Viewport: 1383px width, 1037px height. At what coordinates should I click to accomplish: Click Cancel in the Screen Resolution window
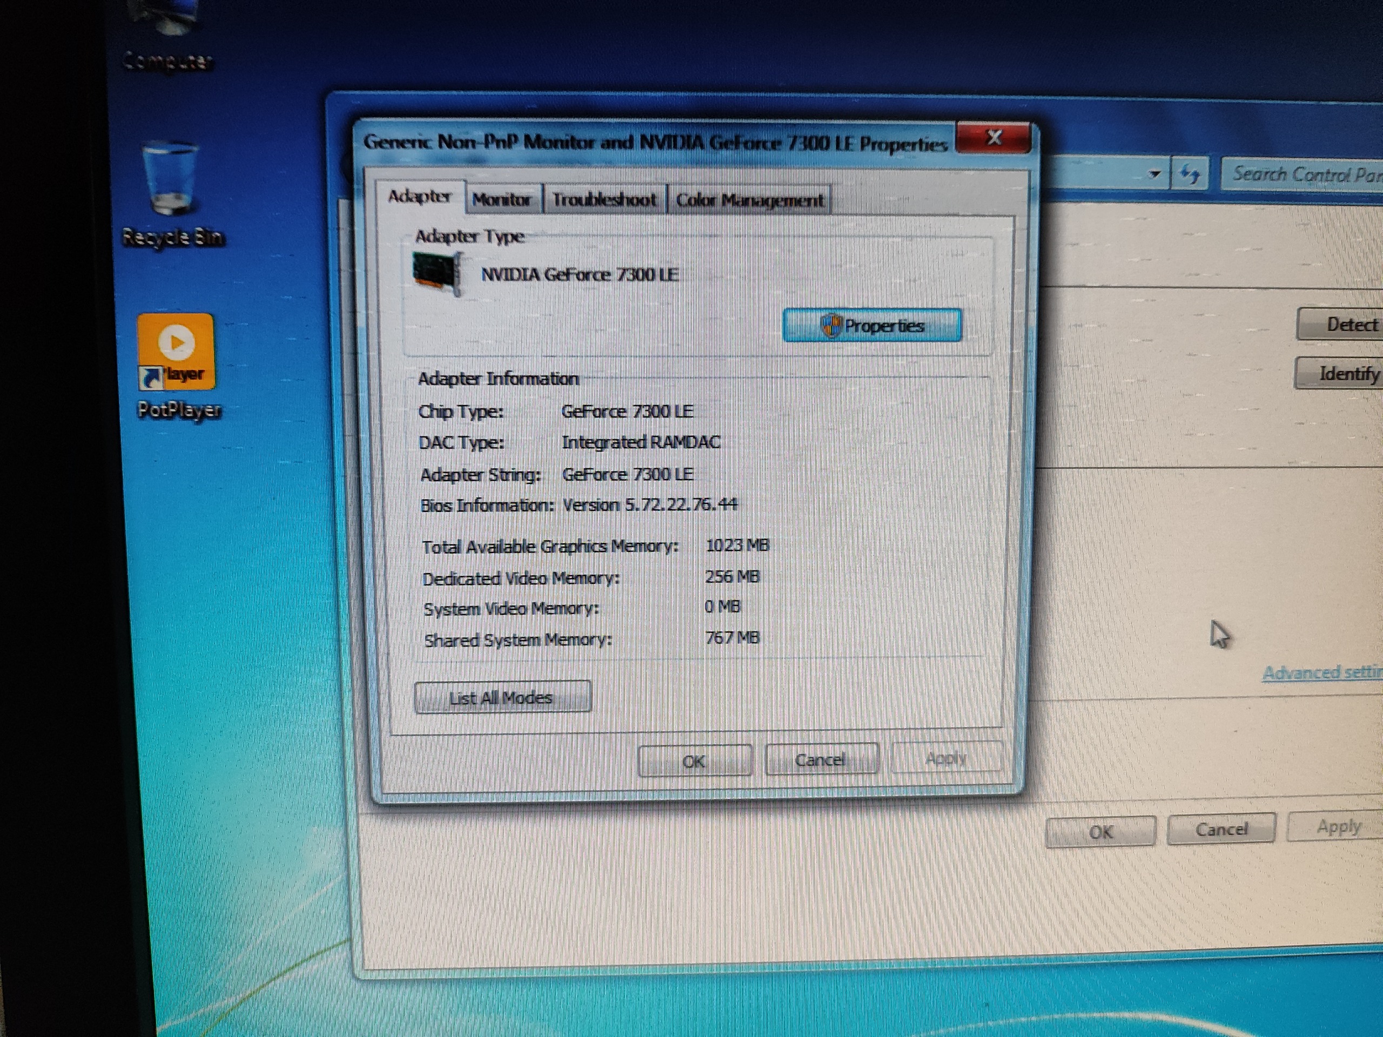(1221, 829)
